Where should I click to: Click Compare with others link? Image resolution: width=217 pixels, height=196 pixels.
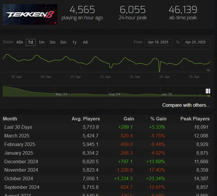coord(186,105)
